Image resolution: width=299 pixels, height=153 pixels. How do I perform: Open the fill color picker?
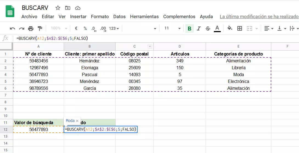(x=230, y=28)
